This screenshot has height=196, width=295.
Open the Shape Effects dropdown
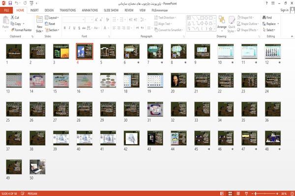tap(248, 30)
